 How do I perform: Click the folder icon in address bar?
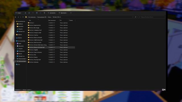click(26, 17)
